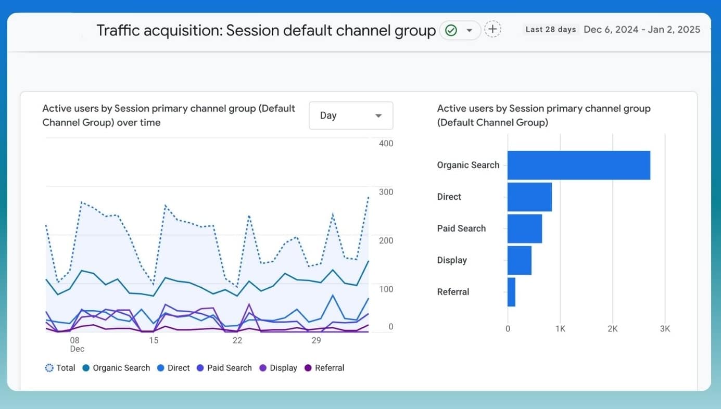721x409 pixels.
Task: Click the line chart title text
Action: pyautogui.click(x=169, y=116)
